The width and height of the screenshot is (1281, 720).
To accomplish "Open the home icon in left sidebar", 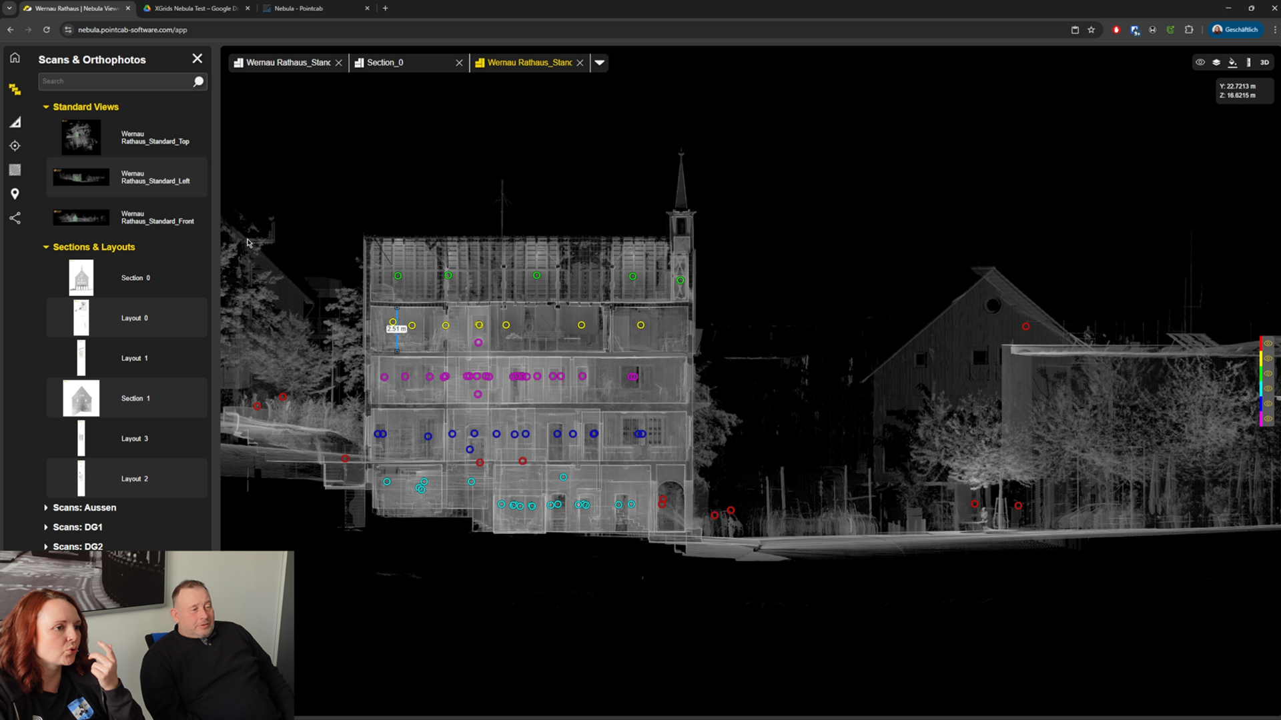I will click(x=15, y=58).
